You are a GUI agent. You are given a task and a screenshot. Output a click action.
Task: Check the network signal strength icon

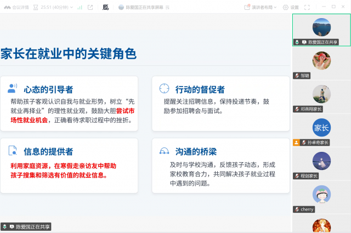[80, 7]
